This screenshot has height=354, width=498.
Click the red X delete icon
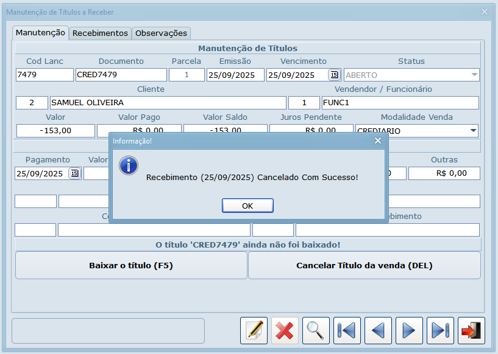(x=285, y=330)
